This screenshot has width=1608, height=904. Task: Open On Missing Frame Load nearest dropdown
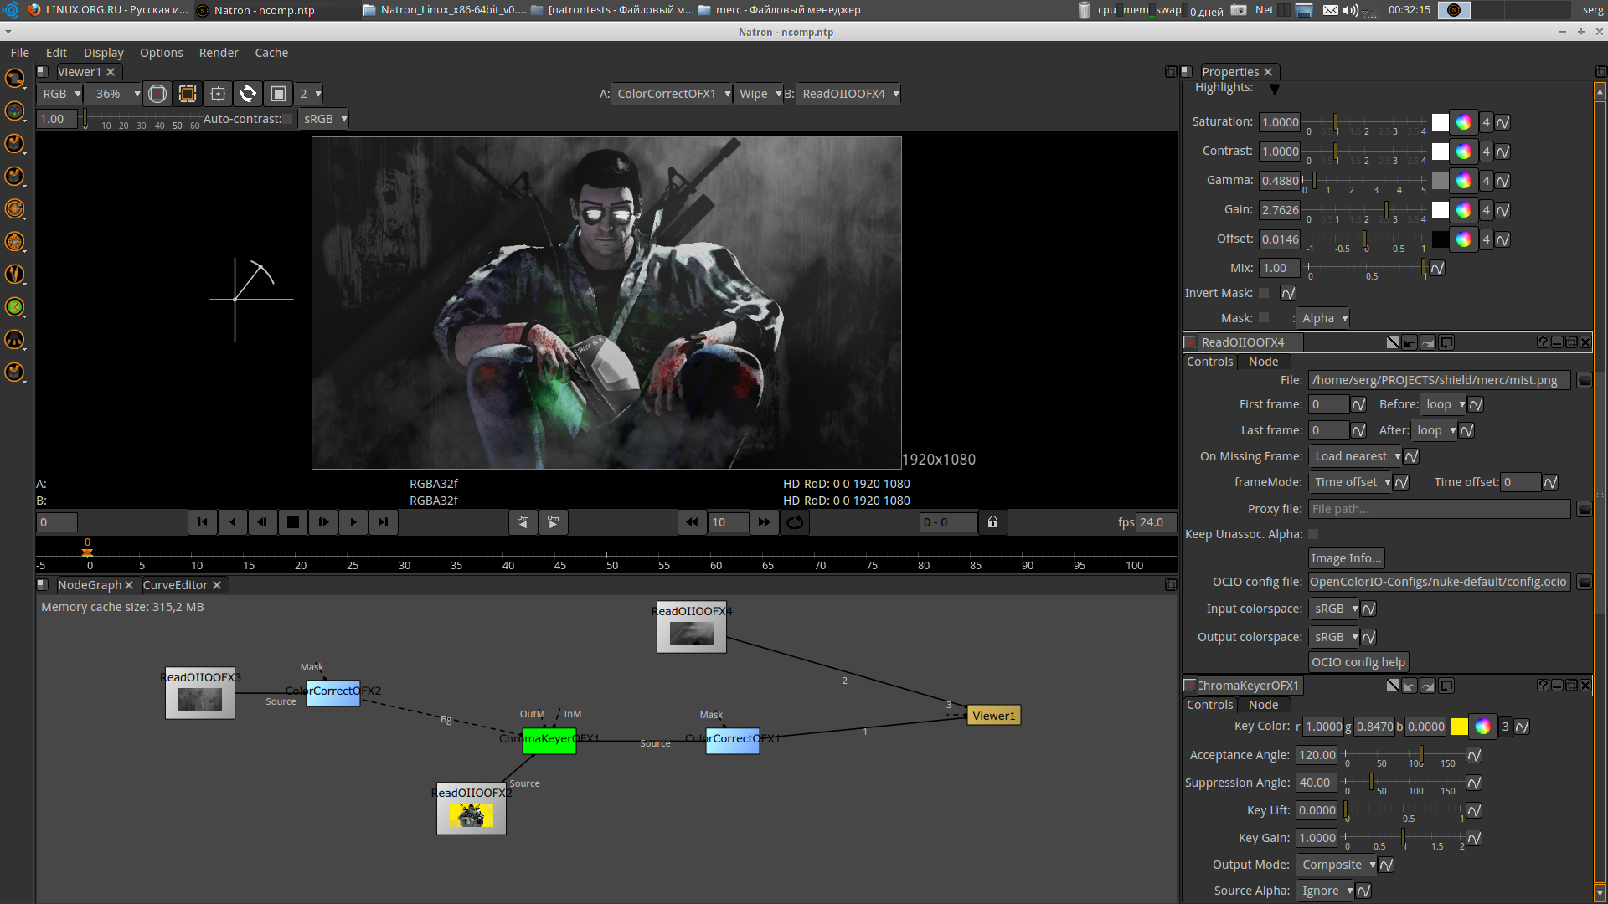coord(1355,456)
